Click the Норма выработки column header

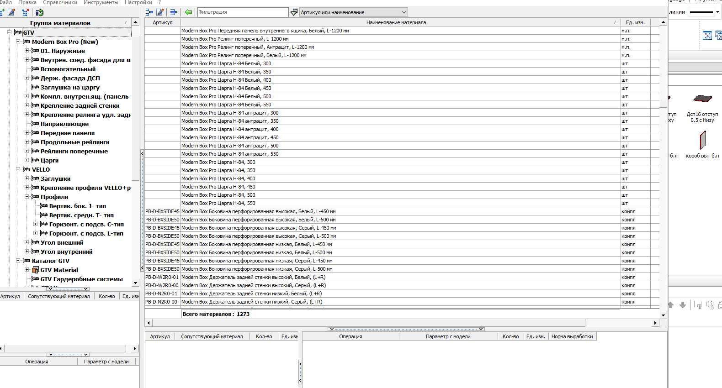(x=572, y=336)
